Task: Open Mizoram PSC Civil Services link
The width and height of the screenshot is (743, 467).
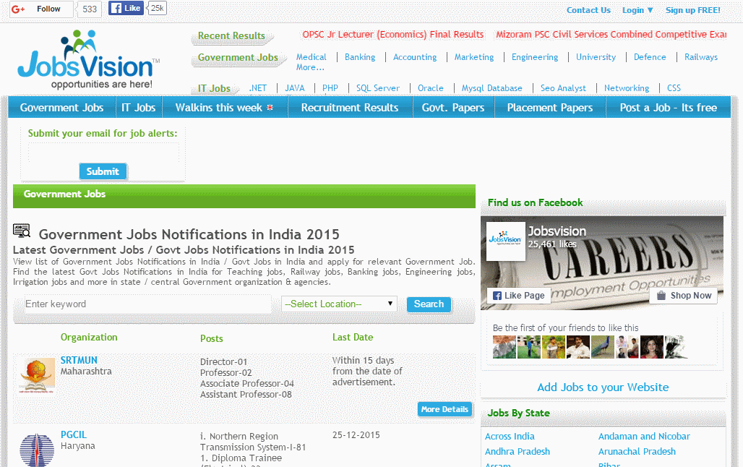Action: point(611,34)
